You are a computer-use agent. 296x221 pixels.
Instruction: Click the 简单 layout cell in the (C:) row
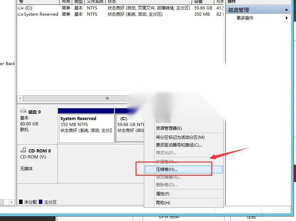coord(66,8)
